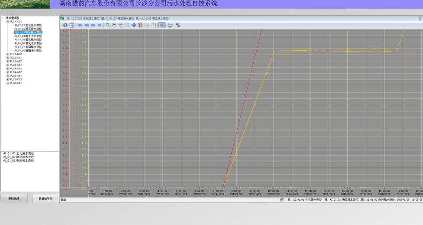Toggle the vertical zoom magnifier tool

coord(127,25)
